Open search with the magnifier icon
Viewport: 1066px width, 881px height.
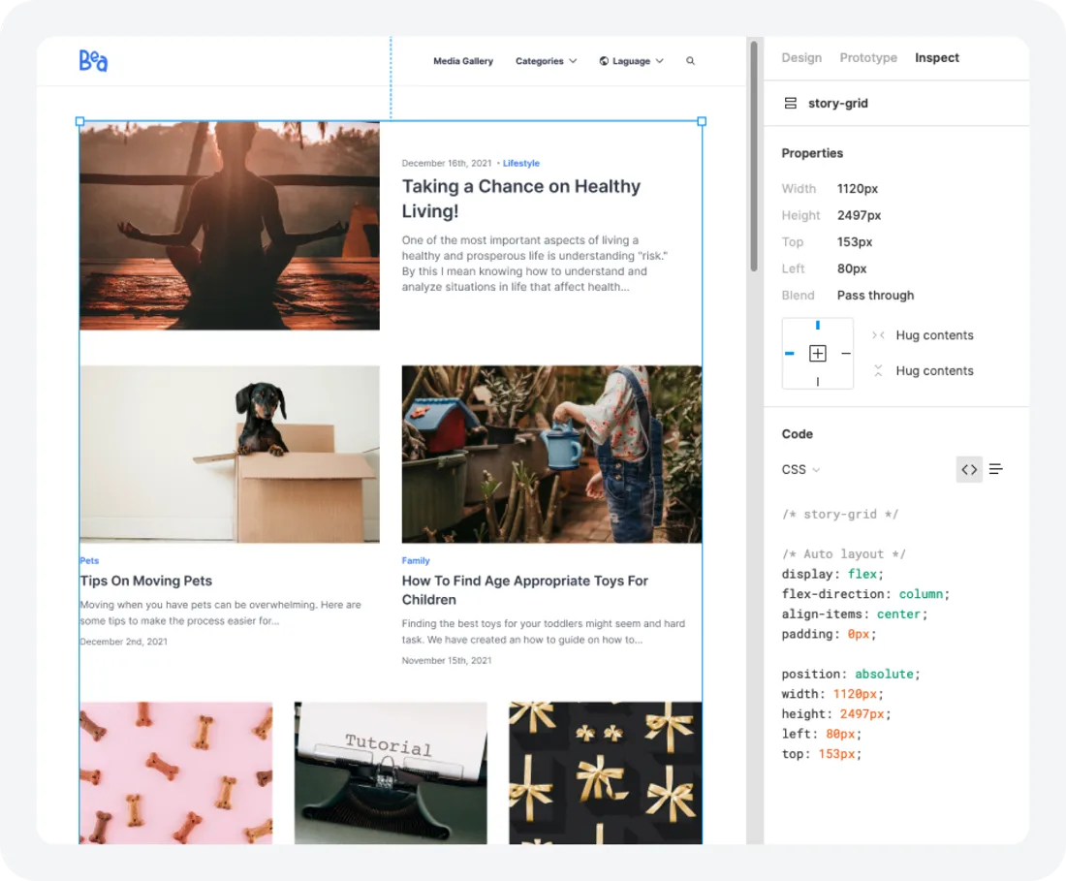[x=690, y=61]
